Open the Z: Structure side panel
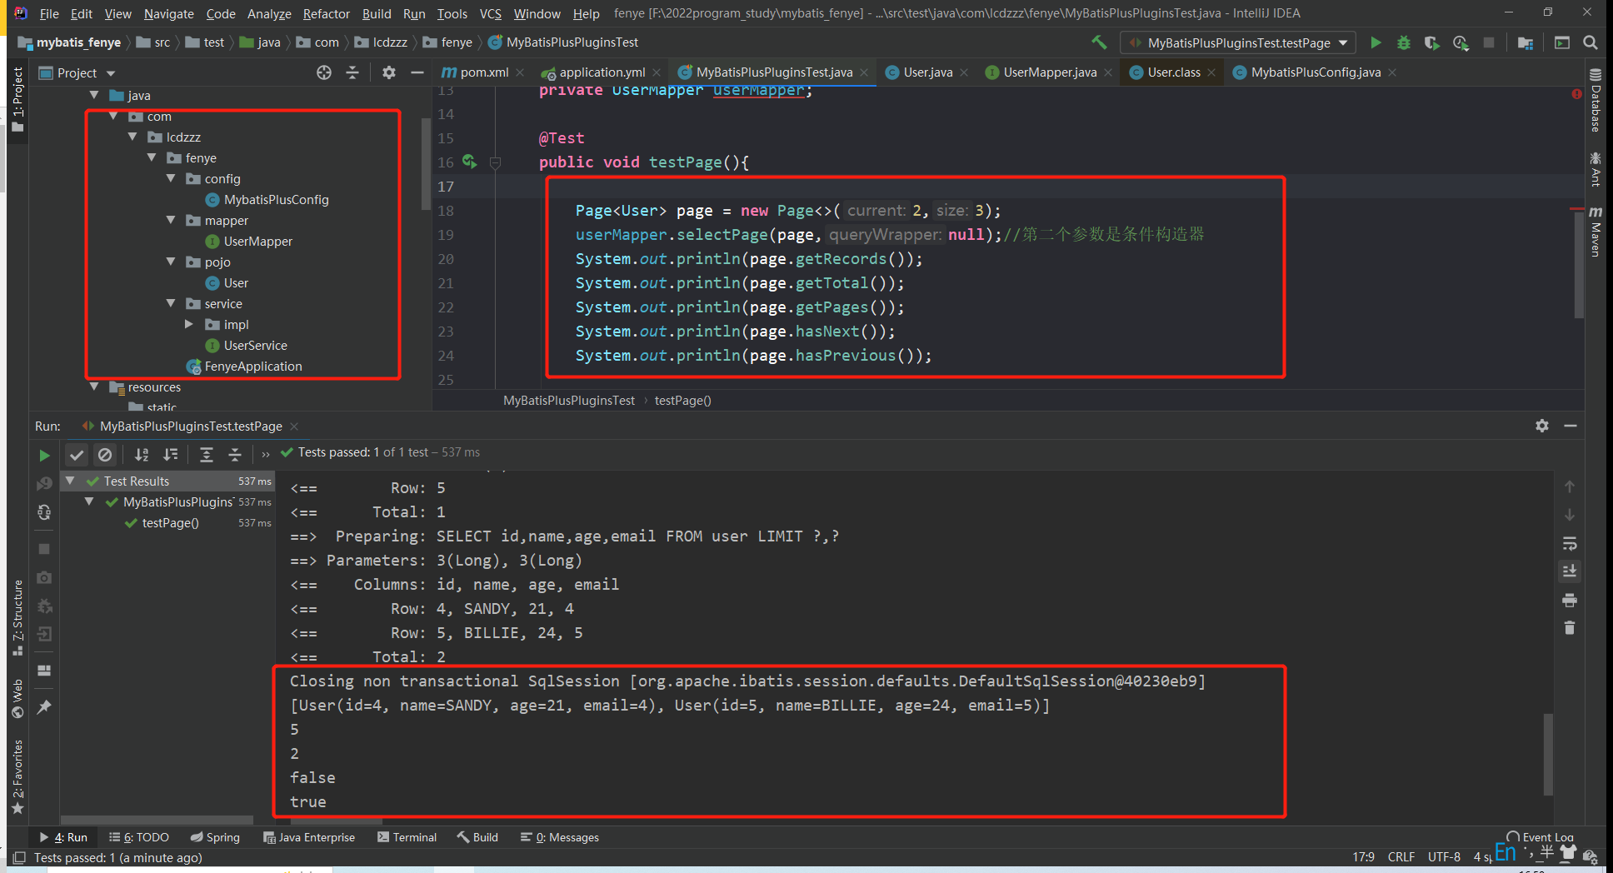 pos(17,617)
